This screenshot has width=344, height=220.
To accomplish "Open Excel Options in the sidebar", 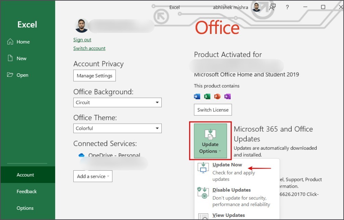I will tap(28, 208).
